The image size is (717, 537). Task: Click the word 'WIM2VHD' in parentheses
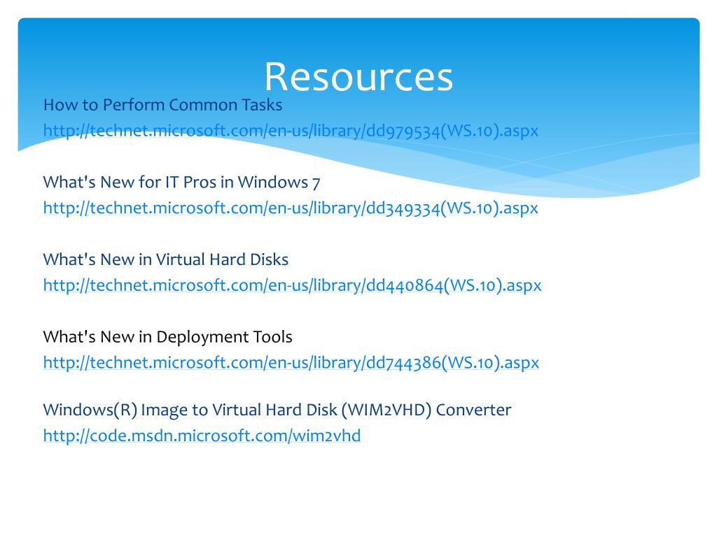tap(394, 410)
